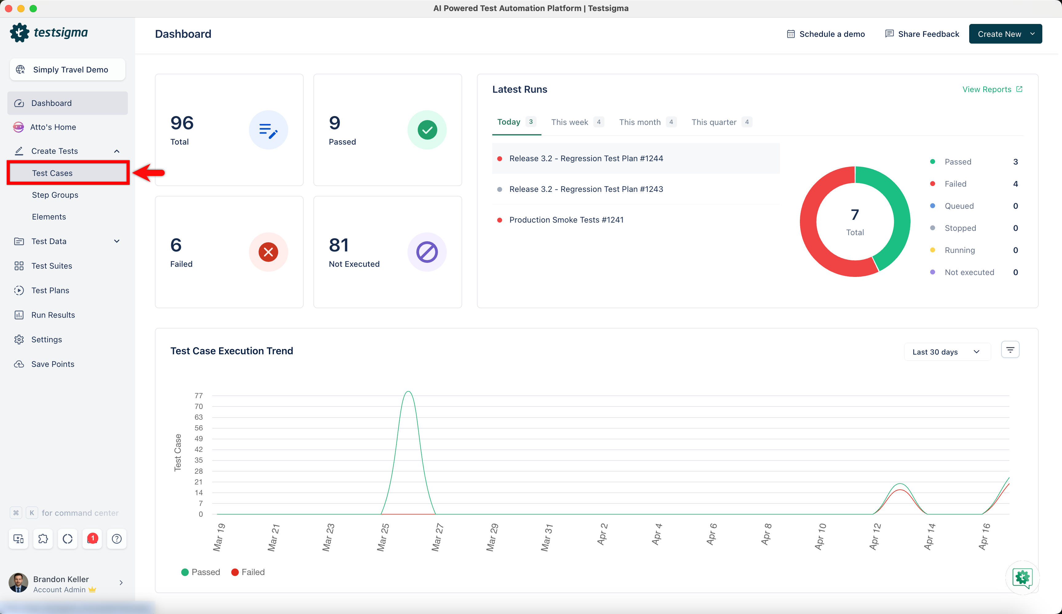Click the red X icon on Failed card

269,252
